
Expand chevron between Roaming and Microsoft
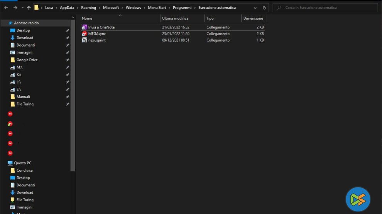coord(100,8)
